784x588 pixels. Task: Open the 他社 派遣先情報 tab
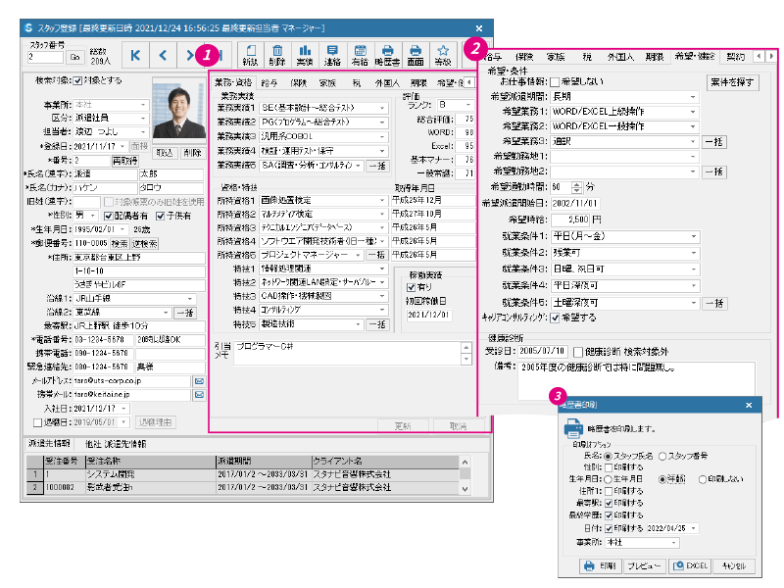click(116, 444)
